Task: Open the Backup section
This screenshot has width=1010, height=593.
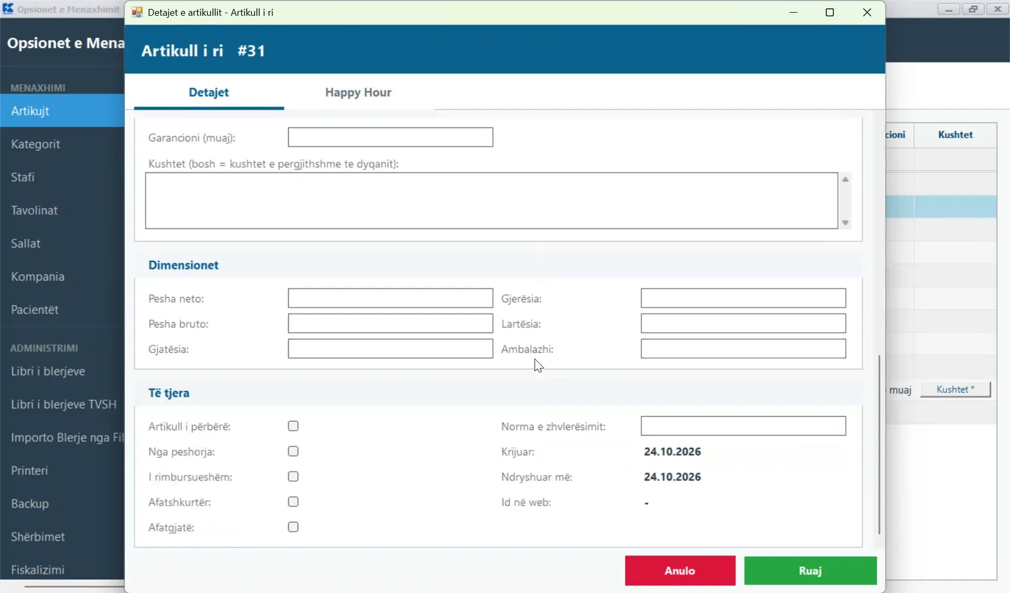Action: [x=62, y=503]
